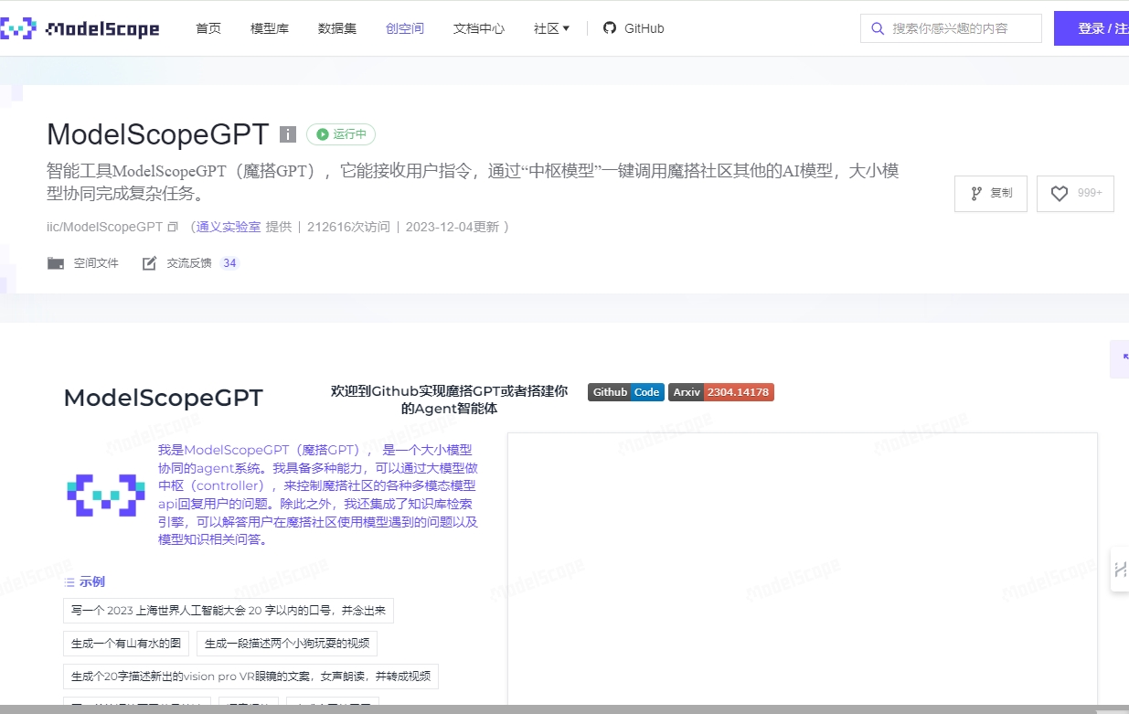
Task: Click the GitHub text link in navbar
Action: pyautogui.click(x=644, y=28)
